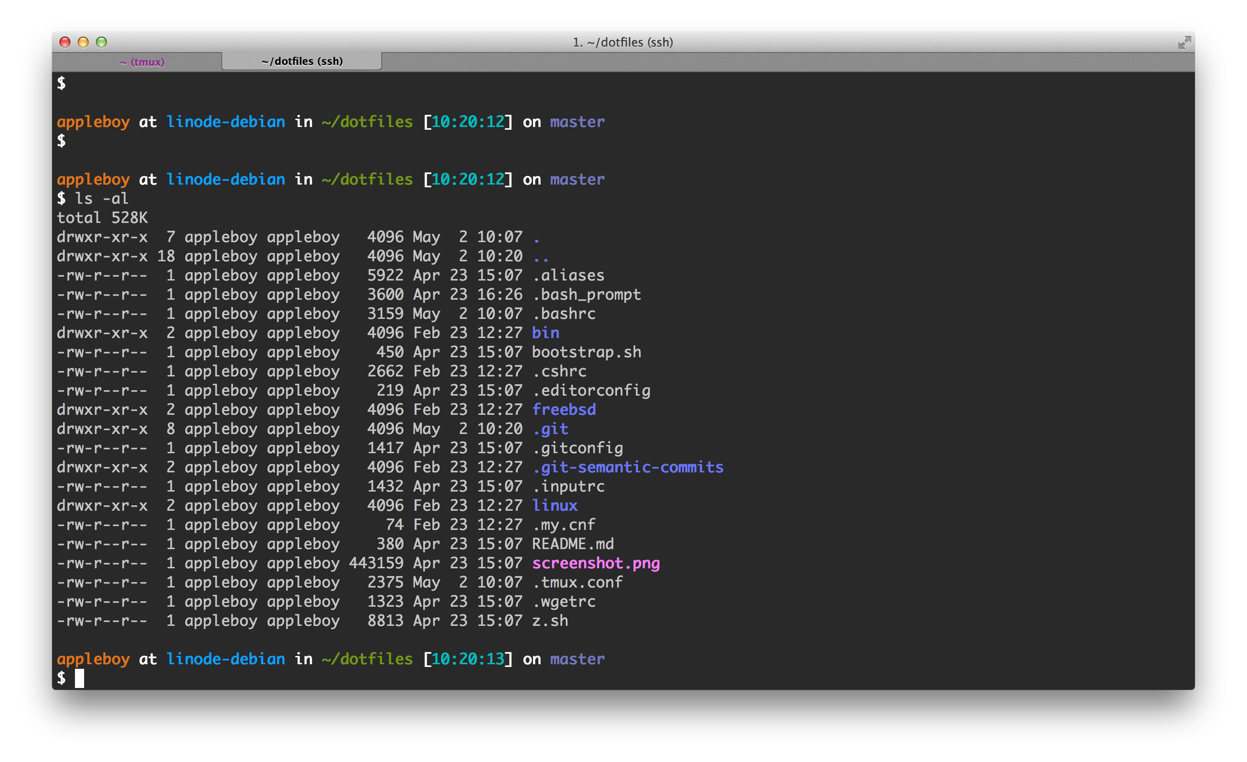Click the linux directory entry

(554, 506)
